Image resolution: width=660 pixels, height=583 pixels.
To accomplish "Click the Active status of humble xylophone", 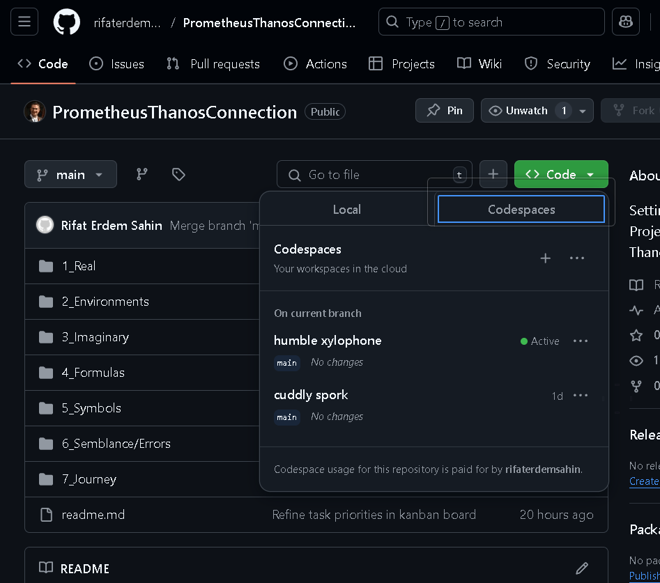I will (540, 341).
